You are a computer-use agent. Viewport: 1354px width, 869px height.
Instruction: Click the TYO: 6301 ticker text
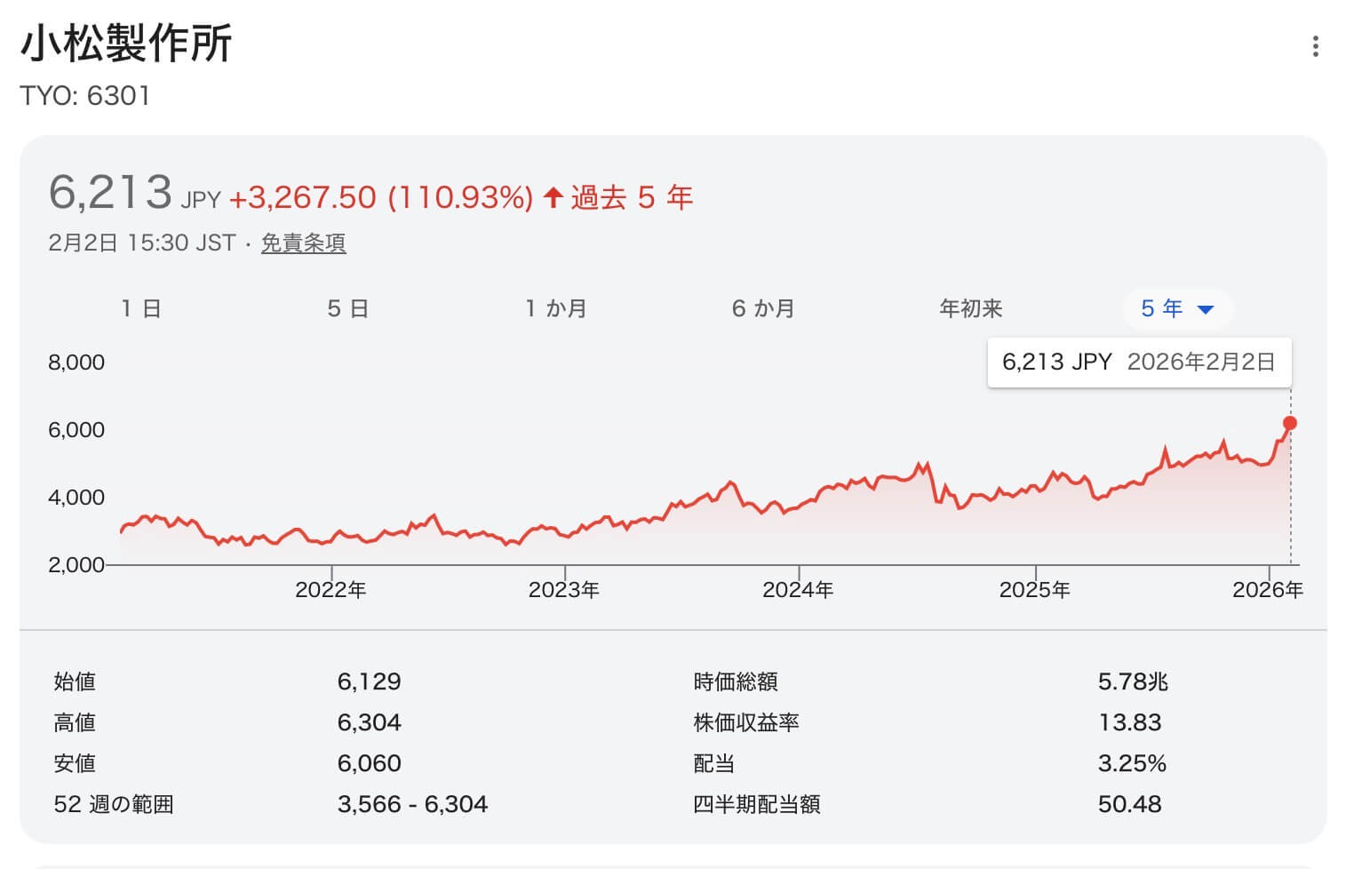pyautogui.click(x=85, y=95)
